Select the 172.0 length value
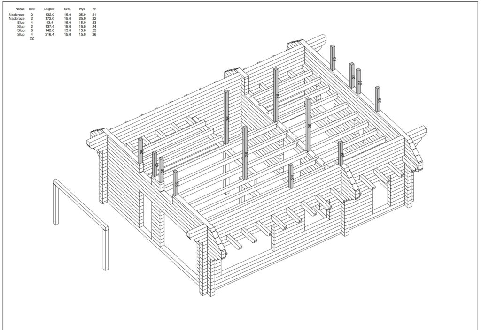481x330 pixels. [x=49, y=19]
